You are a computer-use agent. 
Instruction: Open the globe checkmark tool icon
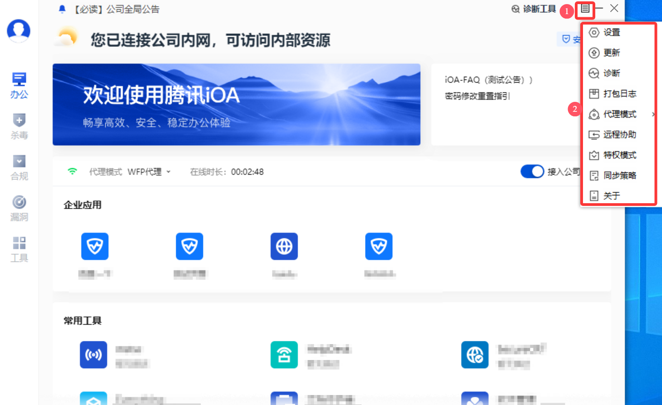click(475, 355)
